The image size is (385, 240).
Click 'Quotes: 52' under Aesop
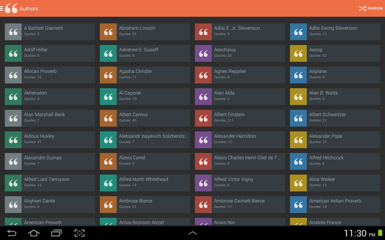pos(318,55)
